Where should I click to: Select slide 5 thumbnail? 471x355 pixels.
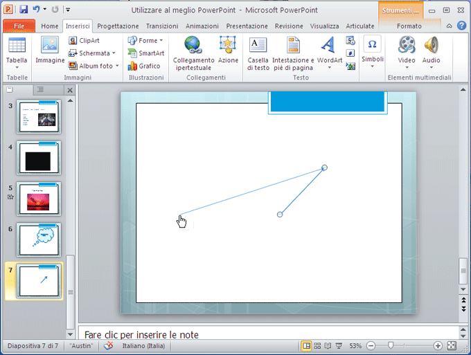click(39, 199)
